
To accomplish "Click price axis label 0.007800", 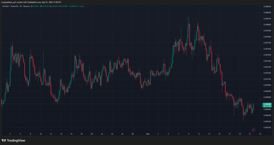I will (267, 37).
